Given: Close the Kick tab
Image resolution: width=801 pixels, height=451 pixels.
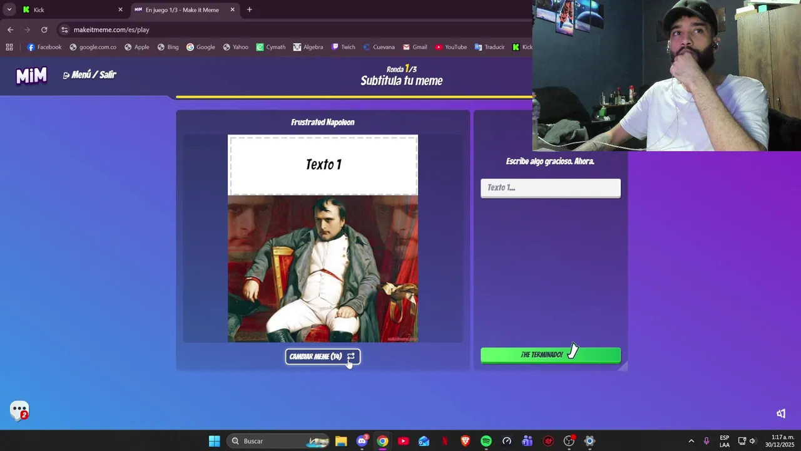Looking at the screenshot, I should [x=120, y=9].
